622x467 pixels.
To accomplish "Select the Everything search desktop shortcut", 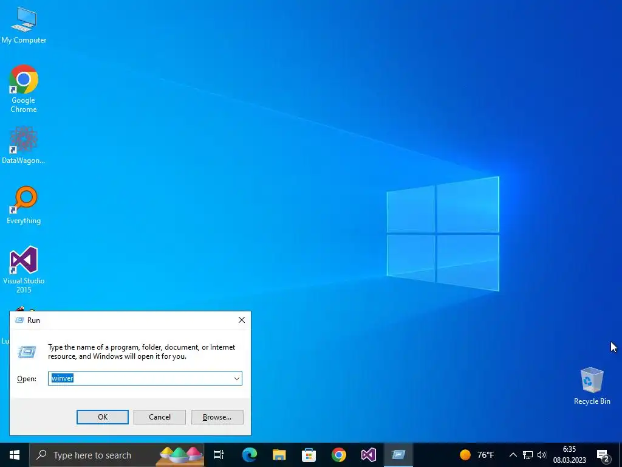I will coord(24,205).
